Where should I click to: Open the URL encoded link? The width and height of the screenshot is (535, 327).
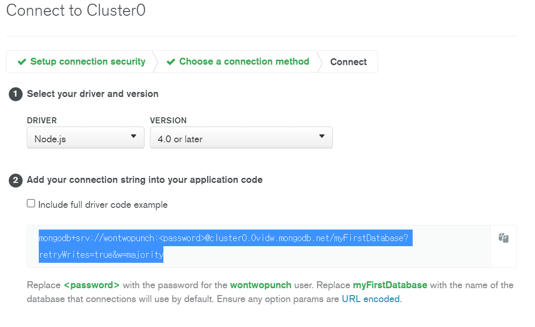[371, 299]
